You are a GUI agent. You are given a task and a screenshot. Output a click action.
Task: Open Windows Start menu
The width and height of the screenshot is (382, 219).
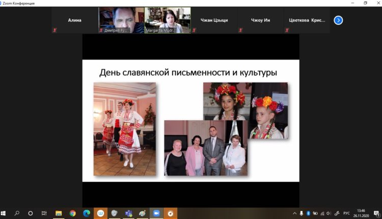click(3, 213)
